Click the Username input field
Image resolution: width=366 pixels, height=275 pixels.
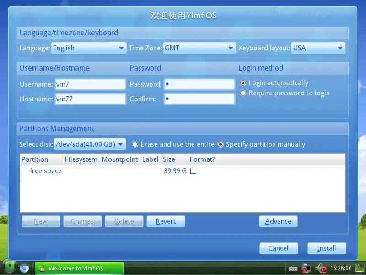[x=90, y=84]
